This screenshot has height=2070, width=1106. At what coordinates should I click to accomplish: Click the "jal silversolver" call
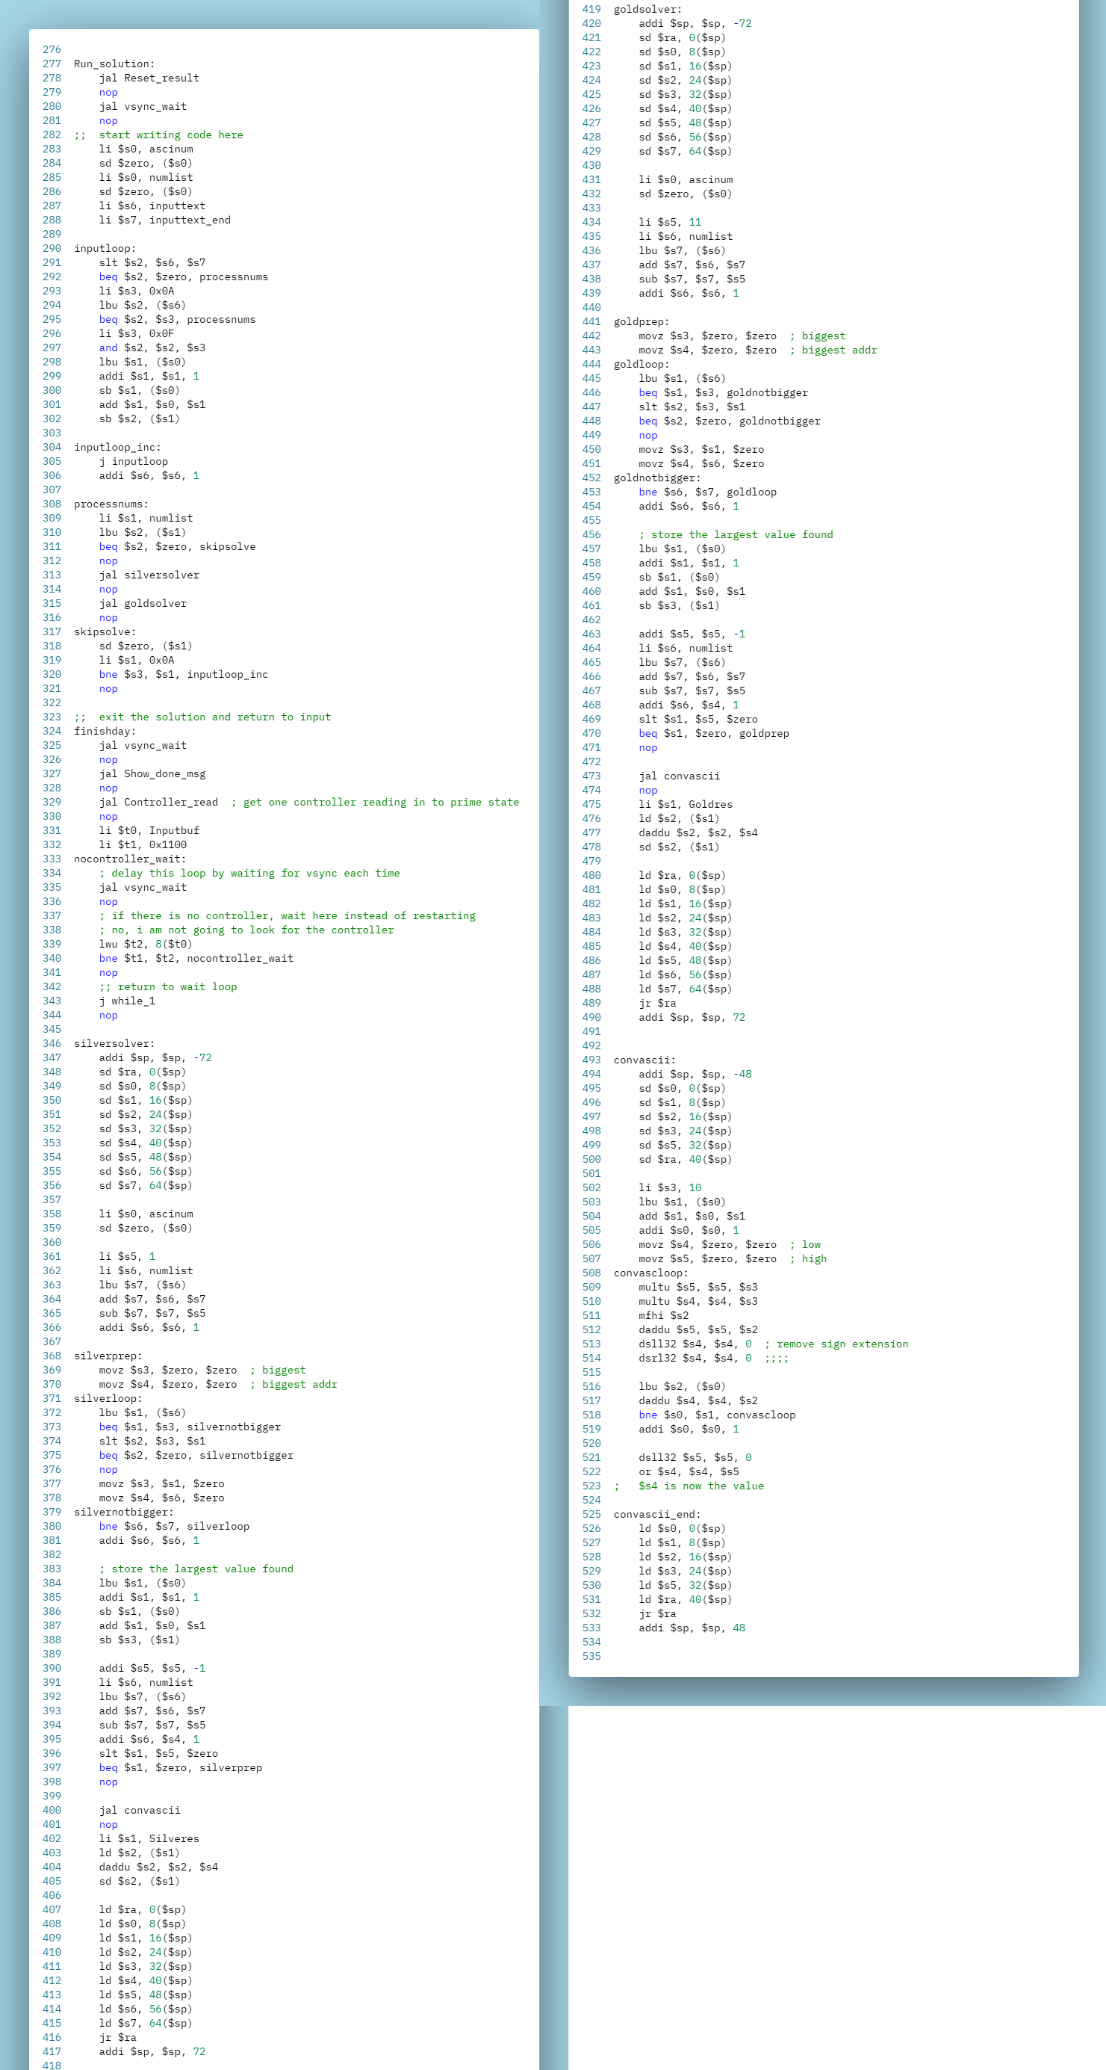149,575
